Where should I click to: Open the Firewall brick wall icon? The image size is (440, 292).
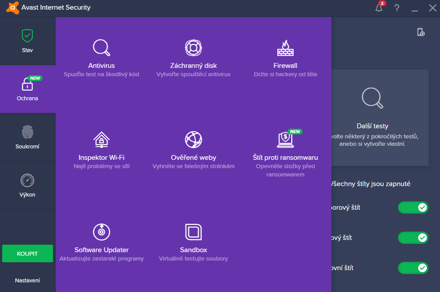(x=285, y=48)
